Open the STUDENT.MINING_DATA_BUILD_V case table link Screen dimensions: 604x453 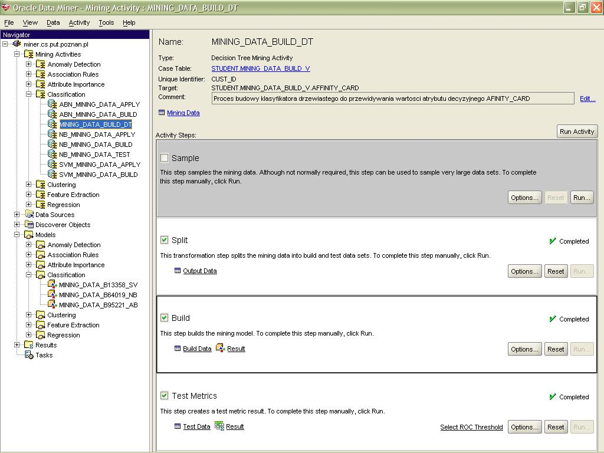coord(261,68)
